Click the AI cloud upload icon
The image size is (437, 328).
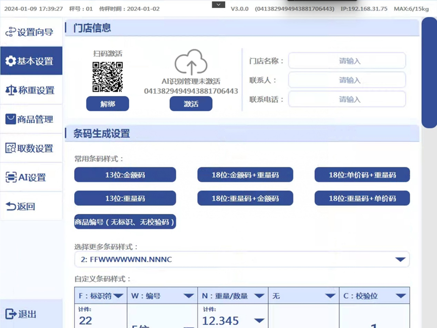(x=191, y=62)
